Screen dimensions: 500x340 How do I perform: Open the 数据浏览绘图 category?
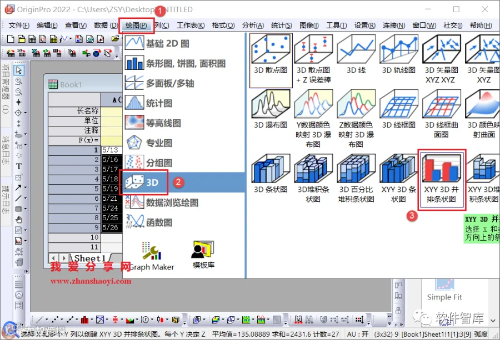[184, 202]
